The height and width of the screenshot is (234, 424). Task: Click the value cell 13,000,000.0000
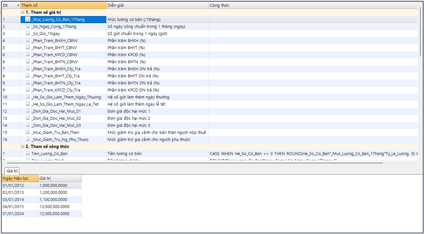coord(55,206)
